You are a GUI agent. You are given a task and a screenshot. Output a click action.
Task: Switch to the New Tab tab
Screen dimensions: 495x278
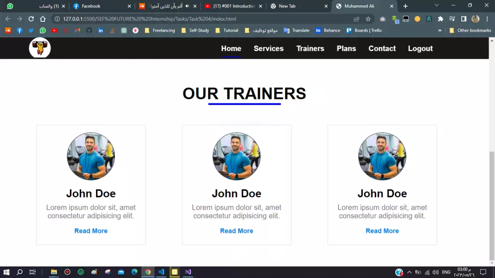click(299, 6)
